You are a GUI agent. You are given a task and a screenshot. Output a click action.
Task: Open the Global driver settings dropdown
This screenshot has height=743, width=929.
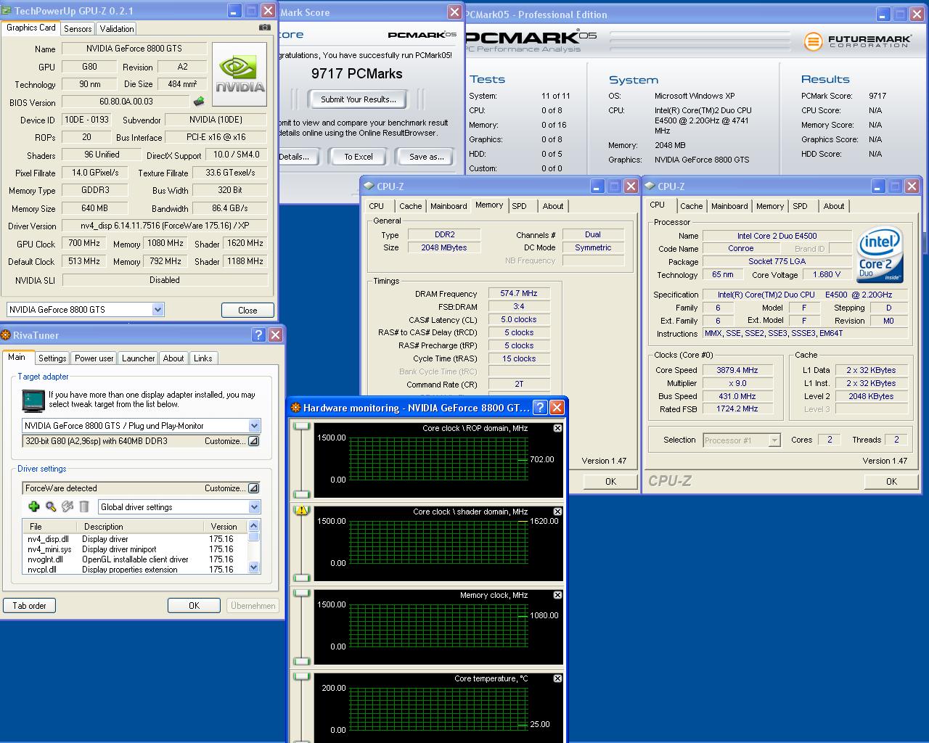[254, 507]
